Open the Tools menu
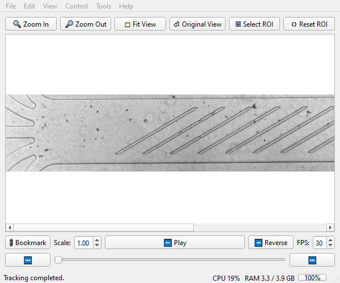 point(104,6)
